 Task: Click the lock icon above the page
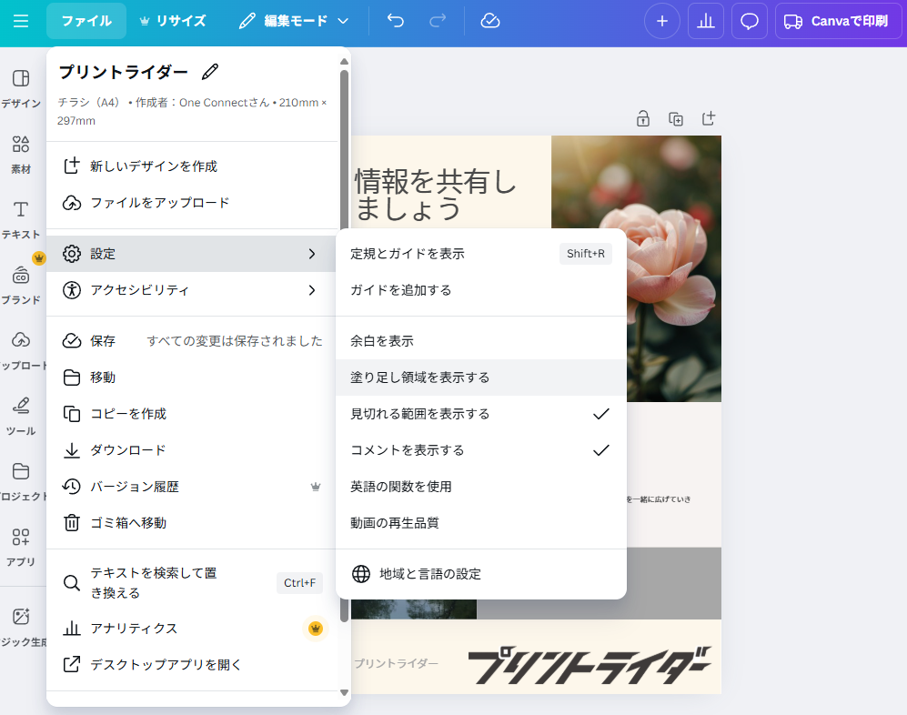[643, 118]
